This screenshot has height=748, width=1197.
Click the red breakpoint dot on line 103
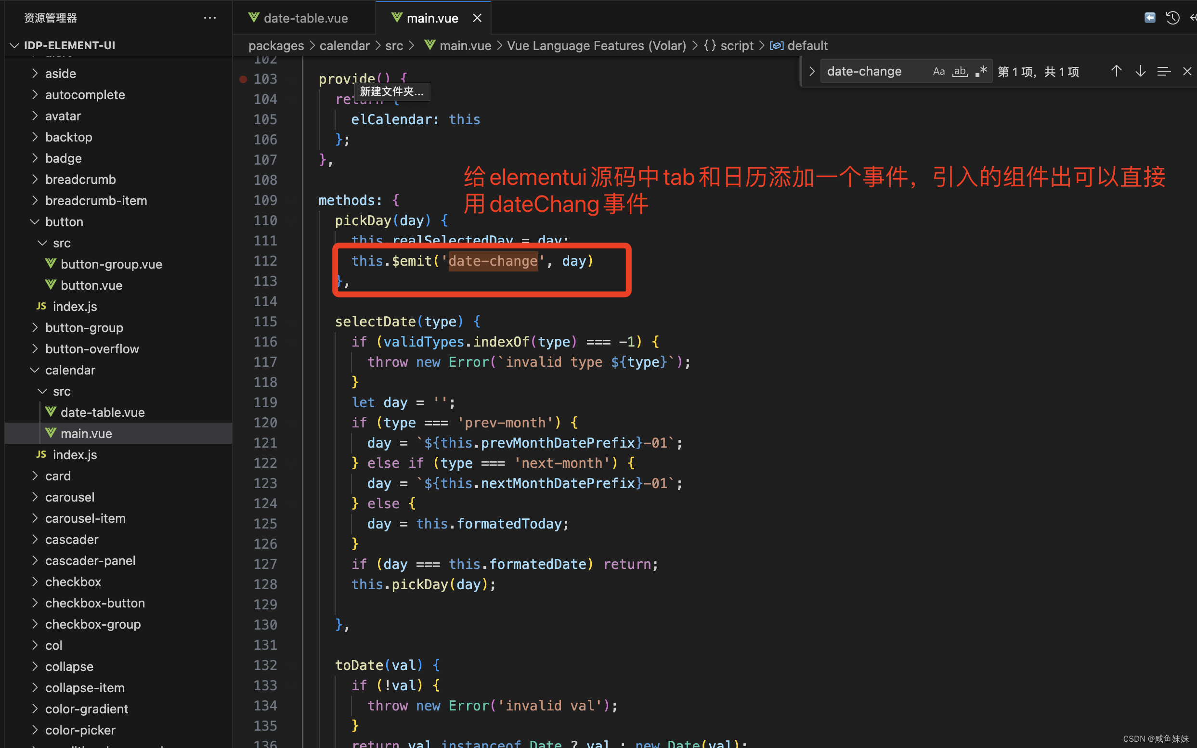pyautogui.click(x=243, y=78)
